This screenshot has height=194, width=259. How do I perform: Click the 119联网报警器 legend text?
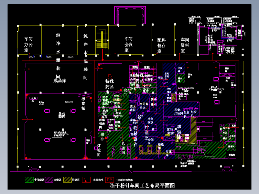coord(125,180)
